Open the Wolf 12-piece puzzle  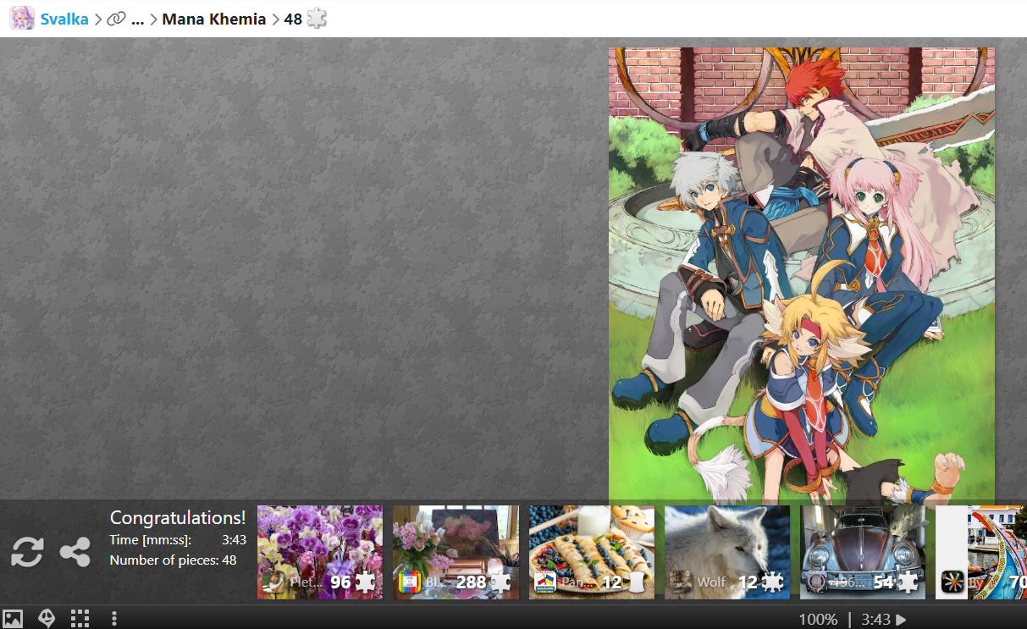point(727,552)
